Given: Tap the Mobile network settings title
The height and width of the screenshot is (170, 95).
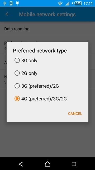Looking at the screenshot, I should pyautogui.click(x=47, y=14).
